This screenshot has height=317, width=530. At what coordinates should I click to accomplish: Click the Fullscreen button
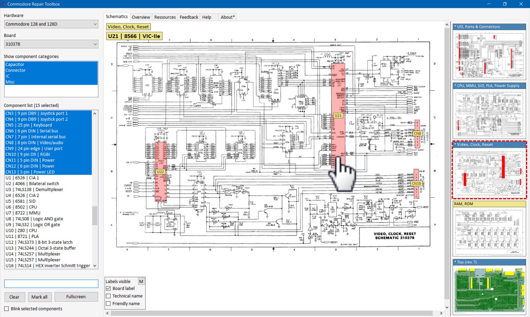(76, 297)
